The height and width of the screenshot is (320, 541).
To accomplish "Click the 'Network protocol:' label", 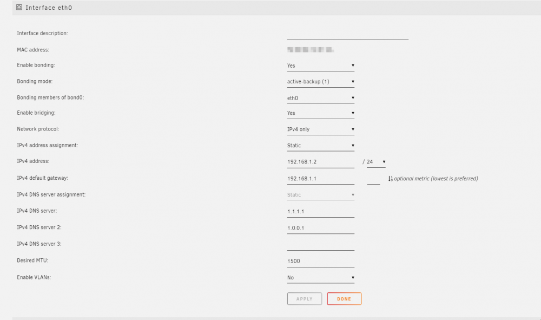I will pos(38,129).
